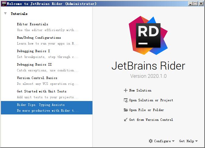This screenshot has width=205, height=148.
Task: Click 'Learn how to run your apps' description
Action: (x=48, y=44)
